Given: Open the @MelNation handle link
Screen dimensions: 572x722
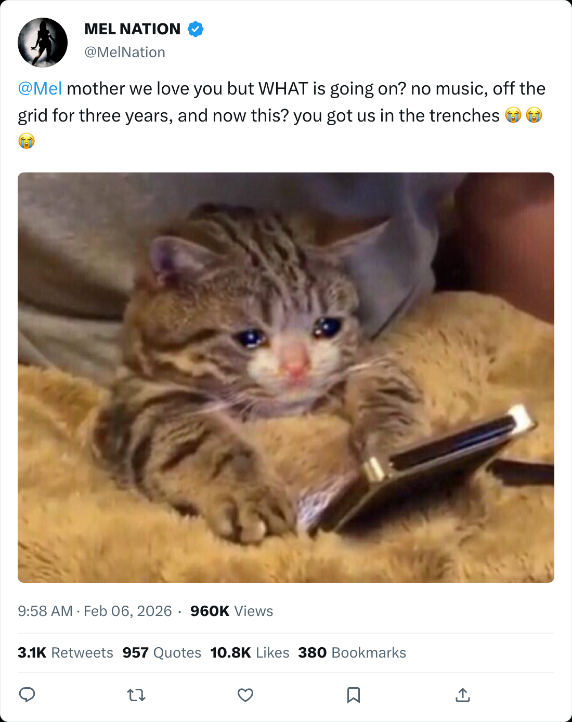Looking at the screenshot, I should tap(125, 52).
